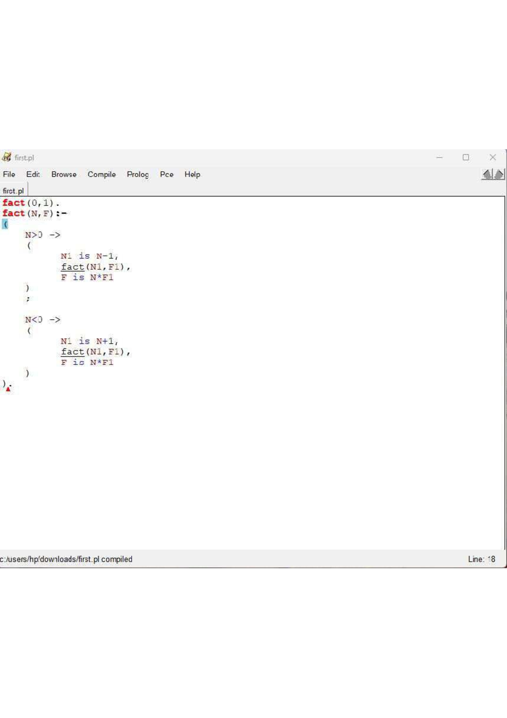Image resolution: width=507 pixels, height=718 pixels.
Task: Click the condition 'N<0 ->'
Action: tap(43, 320)
